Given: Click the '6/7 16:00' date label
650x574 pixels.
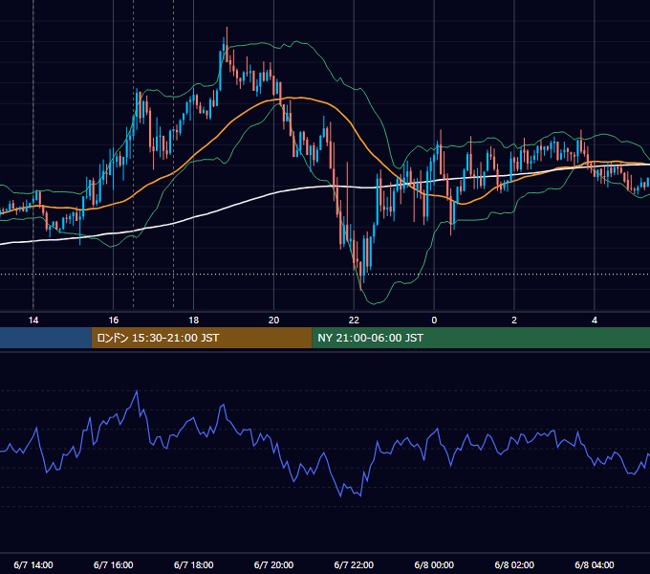Looking at the screenshot, I should click(x=113, y=564).
